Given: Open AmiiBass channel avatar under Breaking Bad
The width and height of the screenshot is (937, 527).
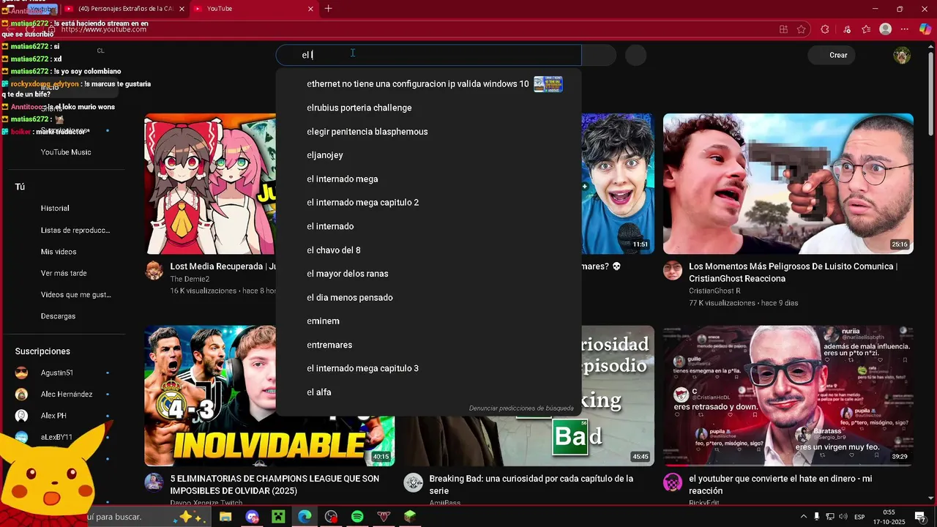Looking at the screenshot, I should [x=414, y=482].
